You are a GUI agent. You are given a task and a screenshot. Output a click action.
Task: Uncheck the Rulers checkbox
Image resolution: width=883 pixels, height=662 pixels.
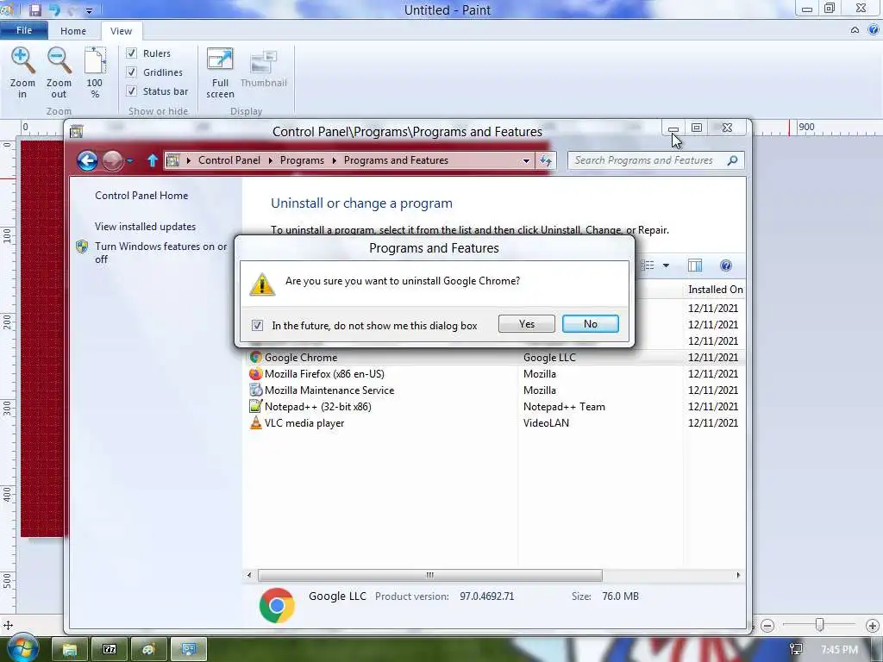coord(131,53)
